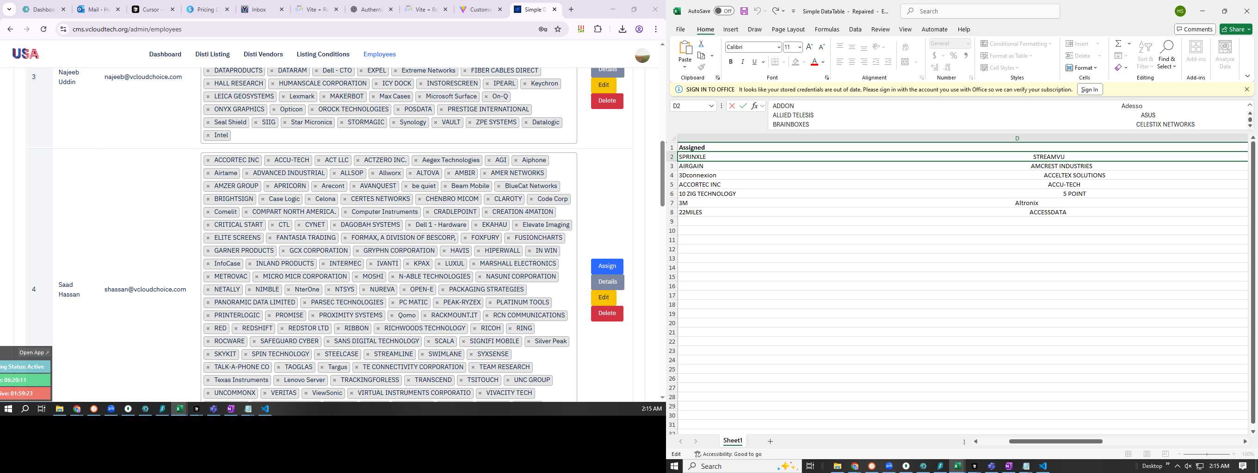Switch to Normal view in status bar
Image resolution: width=1258 pixels, height=473 pixels.
[1128, 454]
